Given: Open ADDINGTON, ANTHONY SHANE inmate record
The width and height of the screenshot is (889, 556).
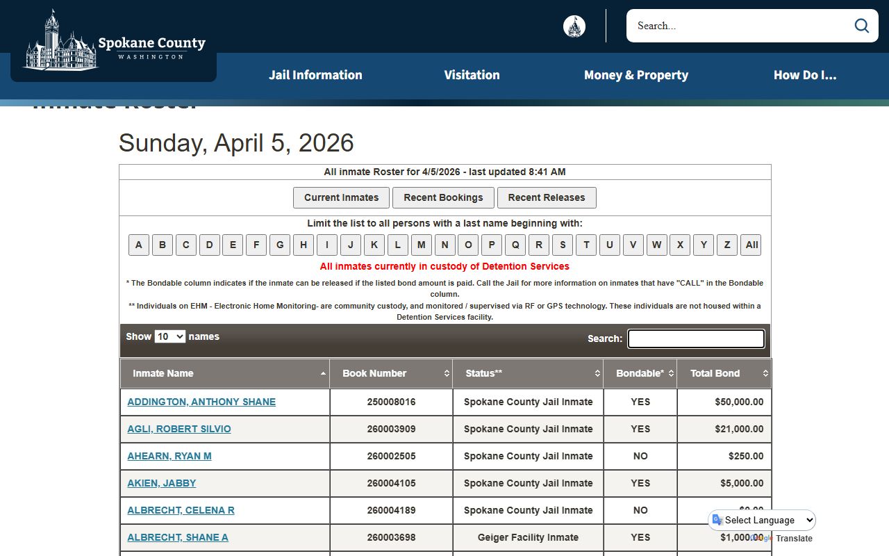Looking at the screenshot, I should pyautogui.click(x=201, y=402).
